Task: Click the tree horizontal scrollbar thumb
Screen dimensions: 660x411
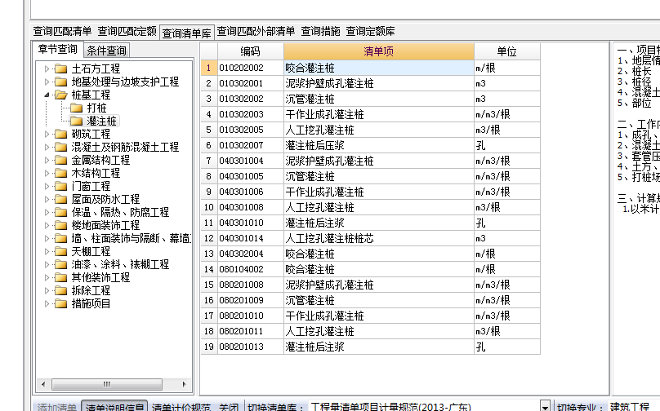Action: coord(107,384)
